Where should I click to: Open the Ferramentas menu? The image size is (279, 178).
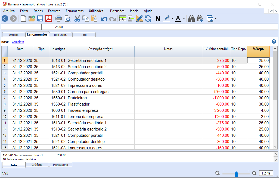[x=75, y=11]
